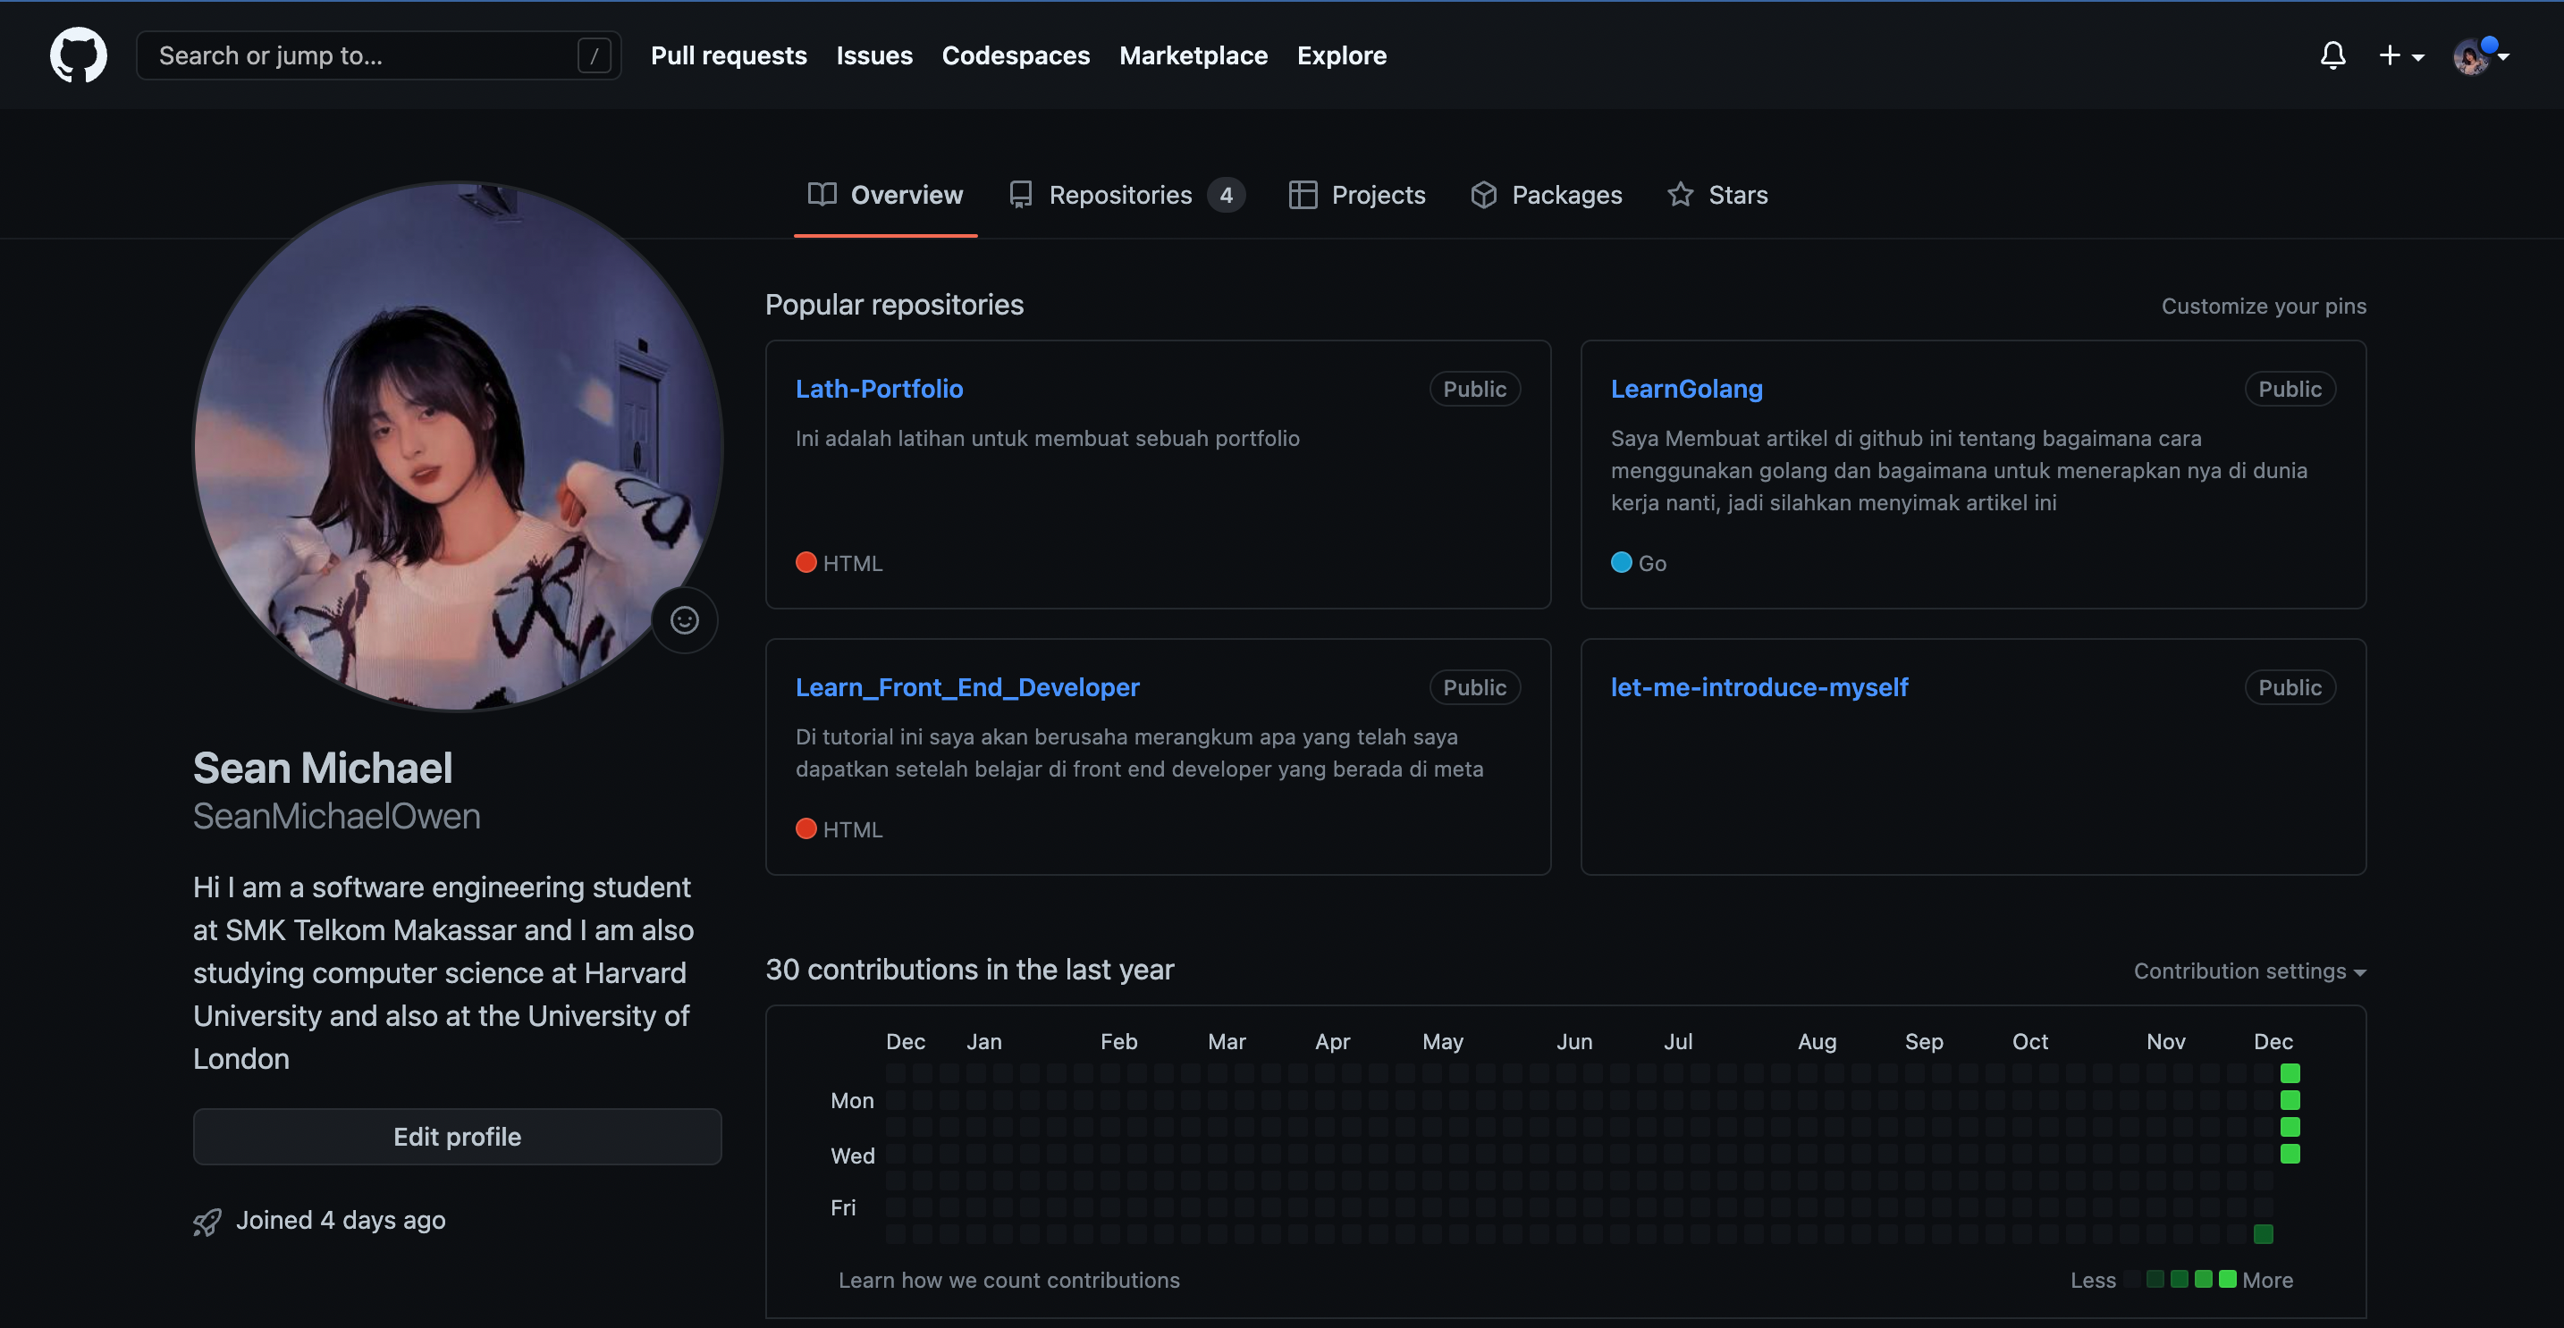The height and width of the screenshot is (1328, 2564).
Task: Click the Repositories count badge 4
Action: [x=1227, y=195]
